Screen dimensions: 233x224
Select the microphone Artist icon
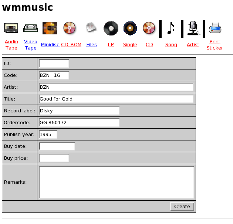[x=193, y=28]
